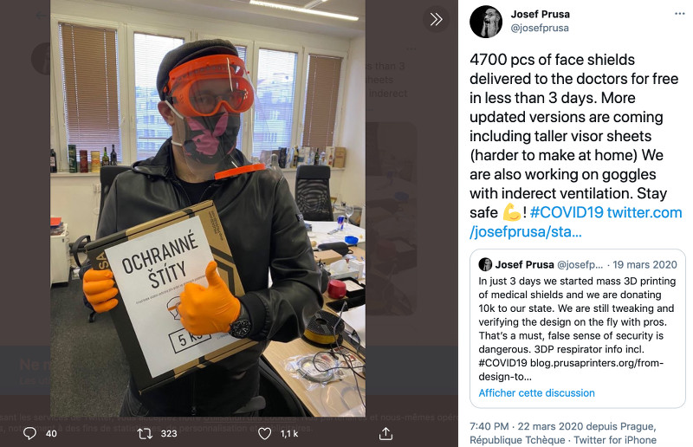
Task: Collapse sidebar with double chevron icon
Action: pos(436,19)
